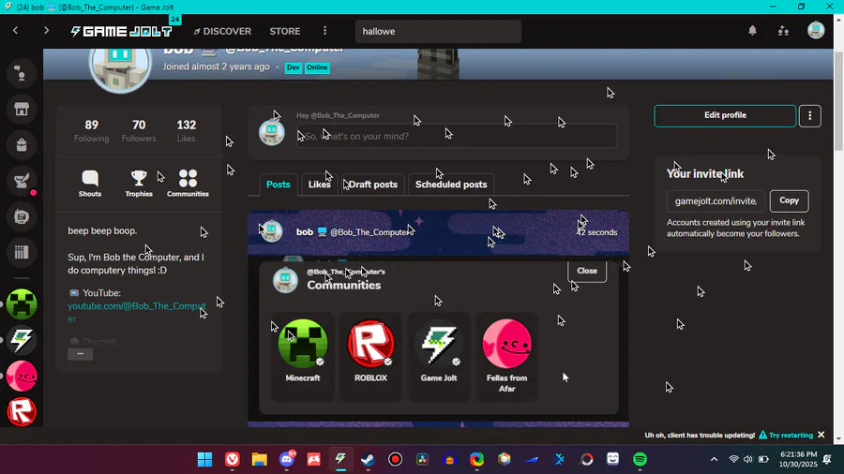The image size is (844, 474).
Task: Open the store icon in the left sidebar
Action: 22,109
